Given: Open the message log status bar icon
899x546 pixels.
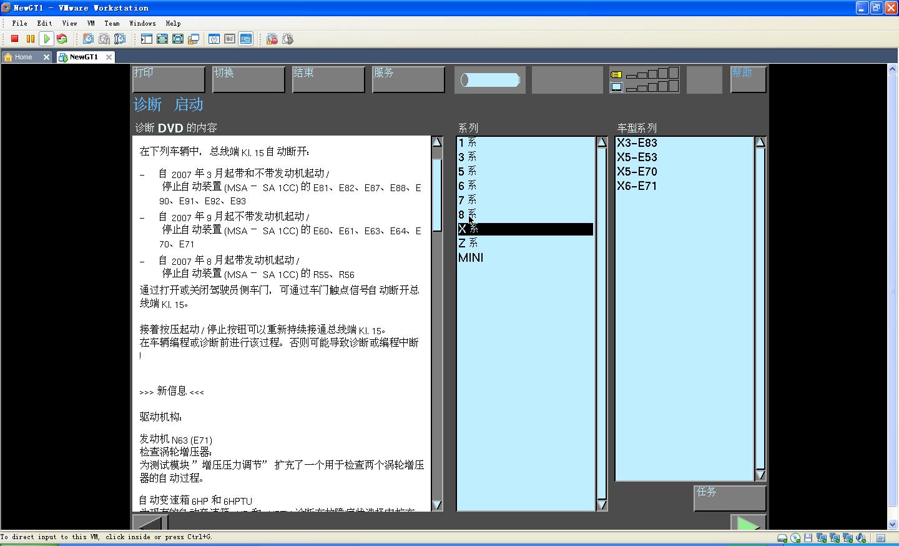Looking at the screenshot, I should click(881, 538).
